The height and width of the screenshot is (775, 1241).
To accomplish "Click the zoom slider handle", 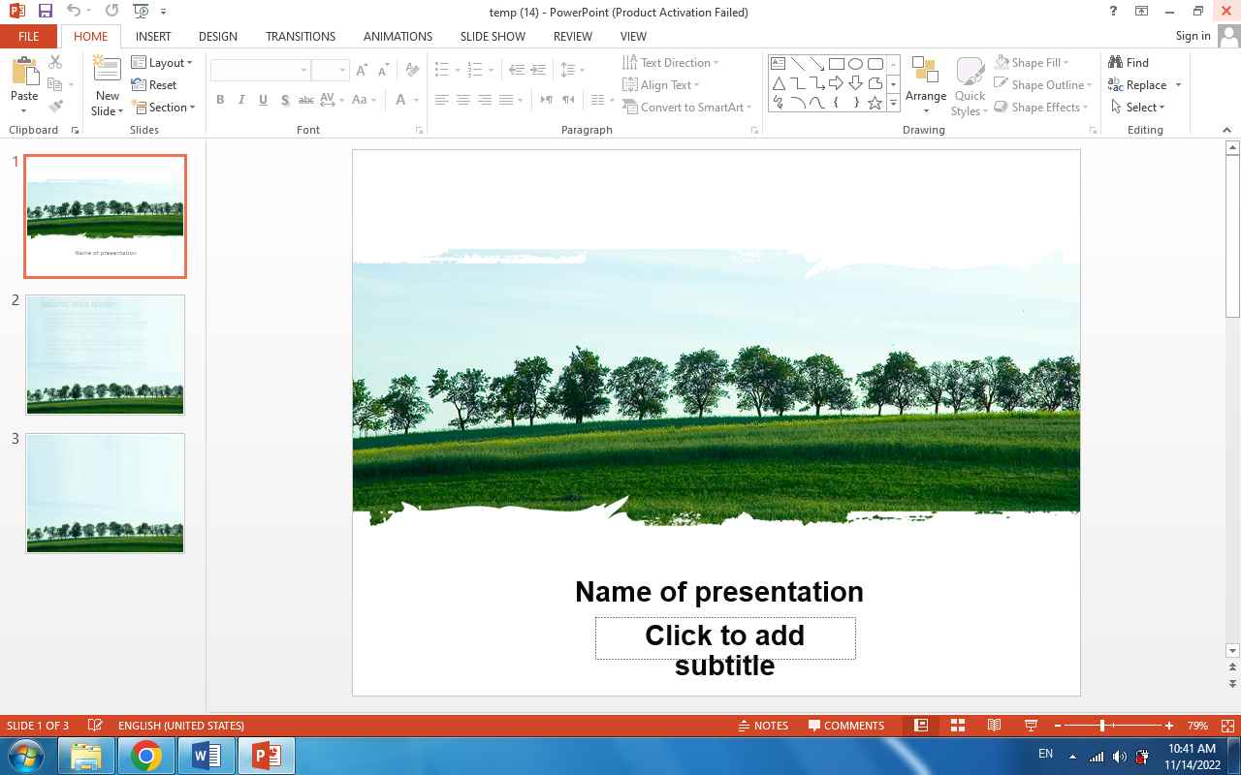I will click(1102, 726).
